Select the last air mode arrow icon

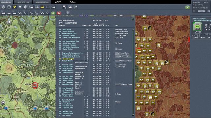(47, 13)
